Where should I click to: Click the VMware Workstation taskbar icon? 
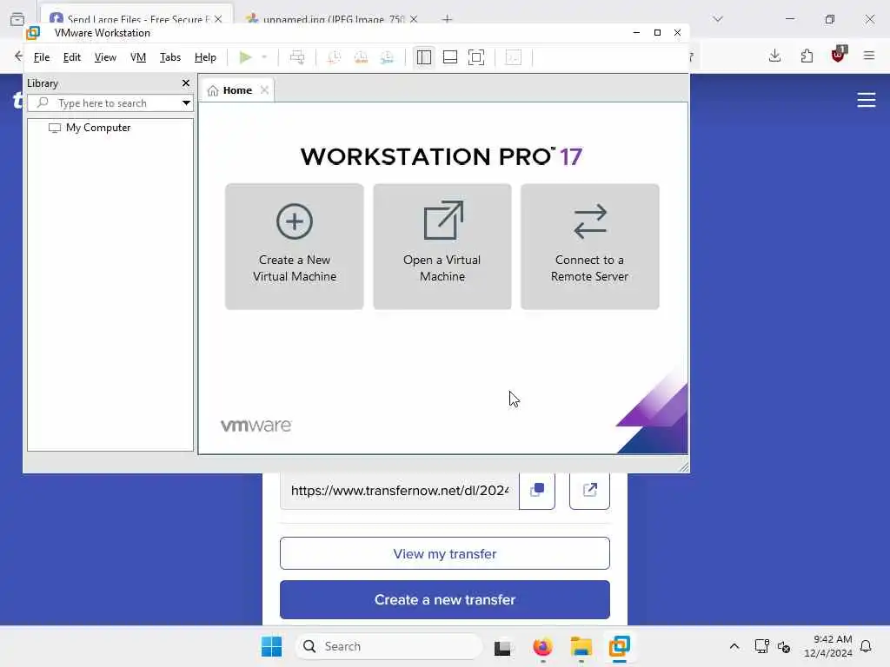pos(619,646)
